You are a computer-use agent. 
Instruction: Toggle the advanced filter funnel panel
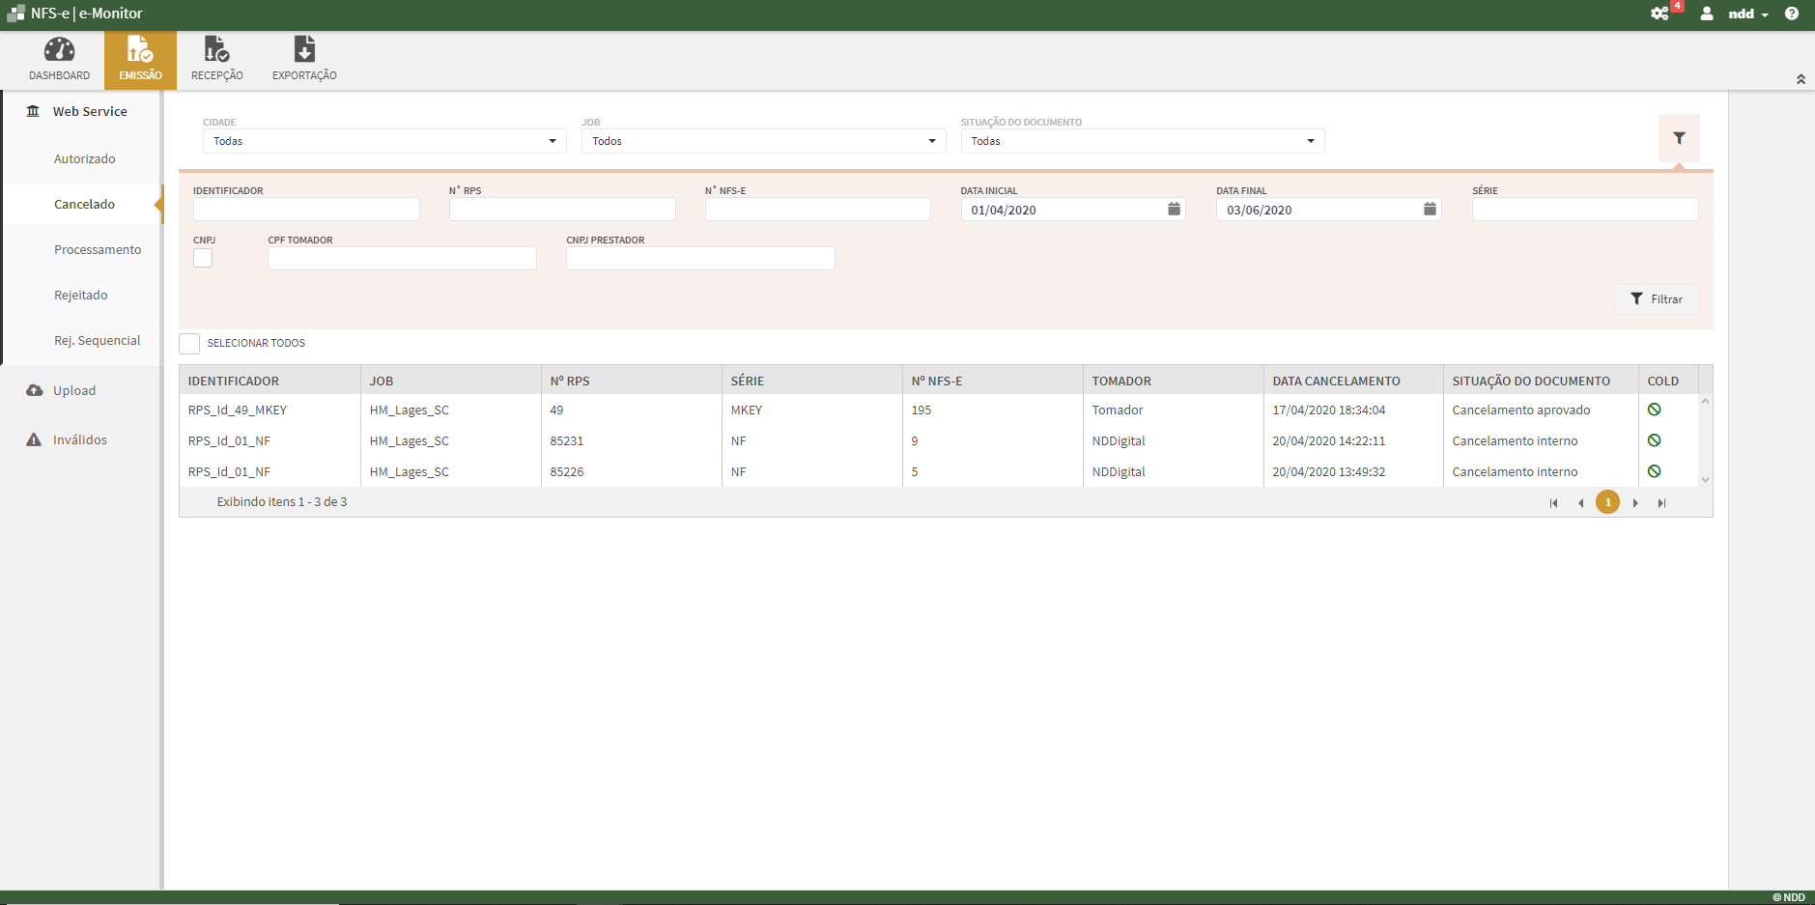(x=1680, y=138)
